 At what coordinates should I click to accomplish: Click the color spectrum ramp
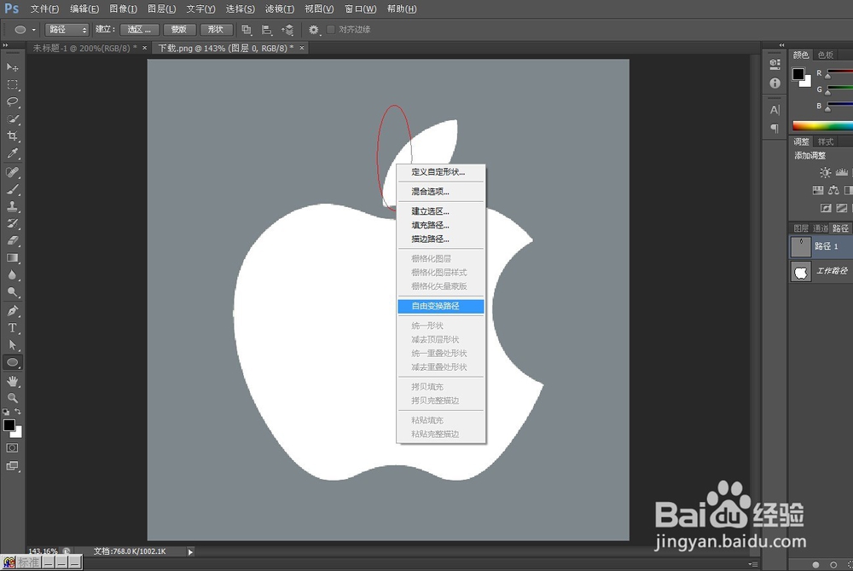[x=822, y=125]
